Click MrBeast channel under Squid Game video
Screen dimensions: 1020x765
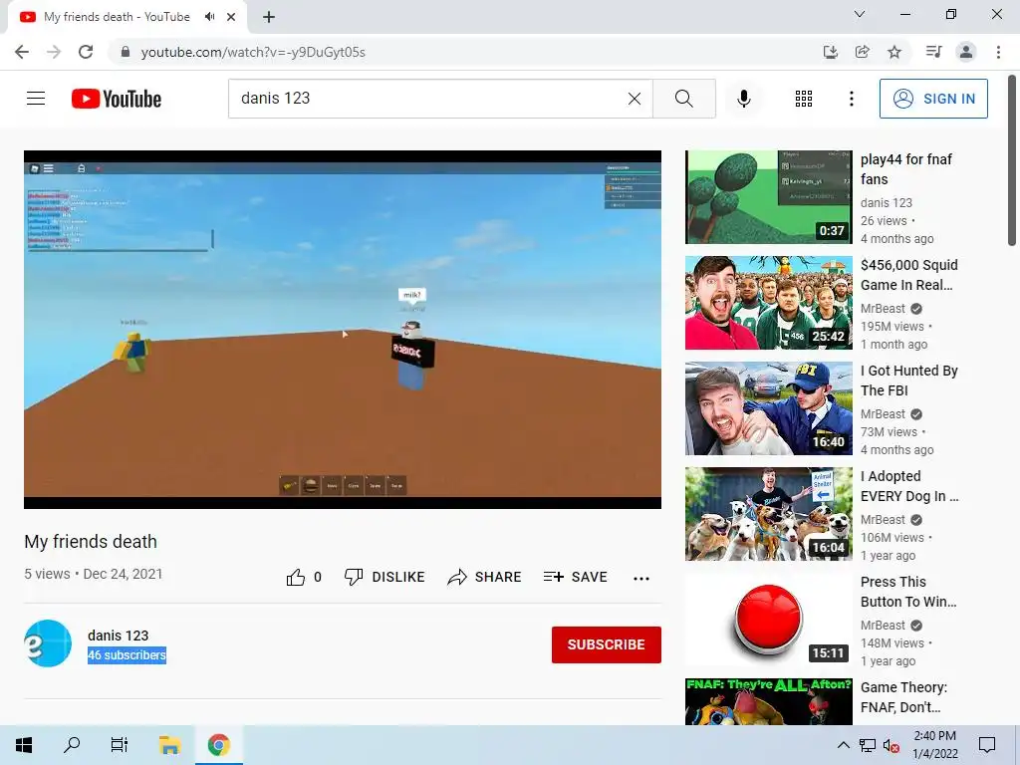tap(883, 309)
